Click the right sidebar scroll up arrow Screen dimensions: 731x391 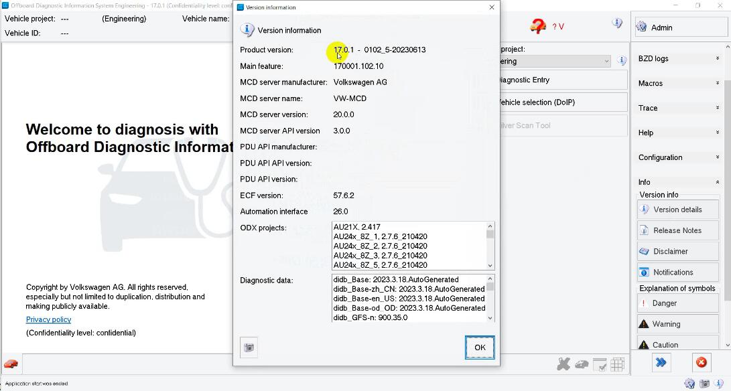pos(728,47)
